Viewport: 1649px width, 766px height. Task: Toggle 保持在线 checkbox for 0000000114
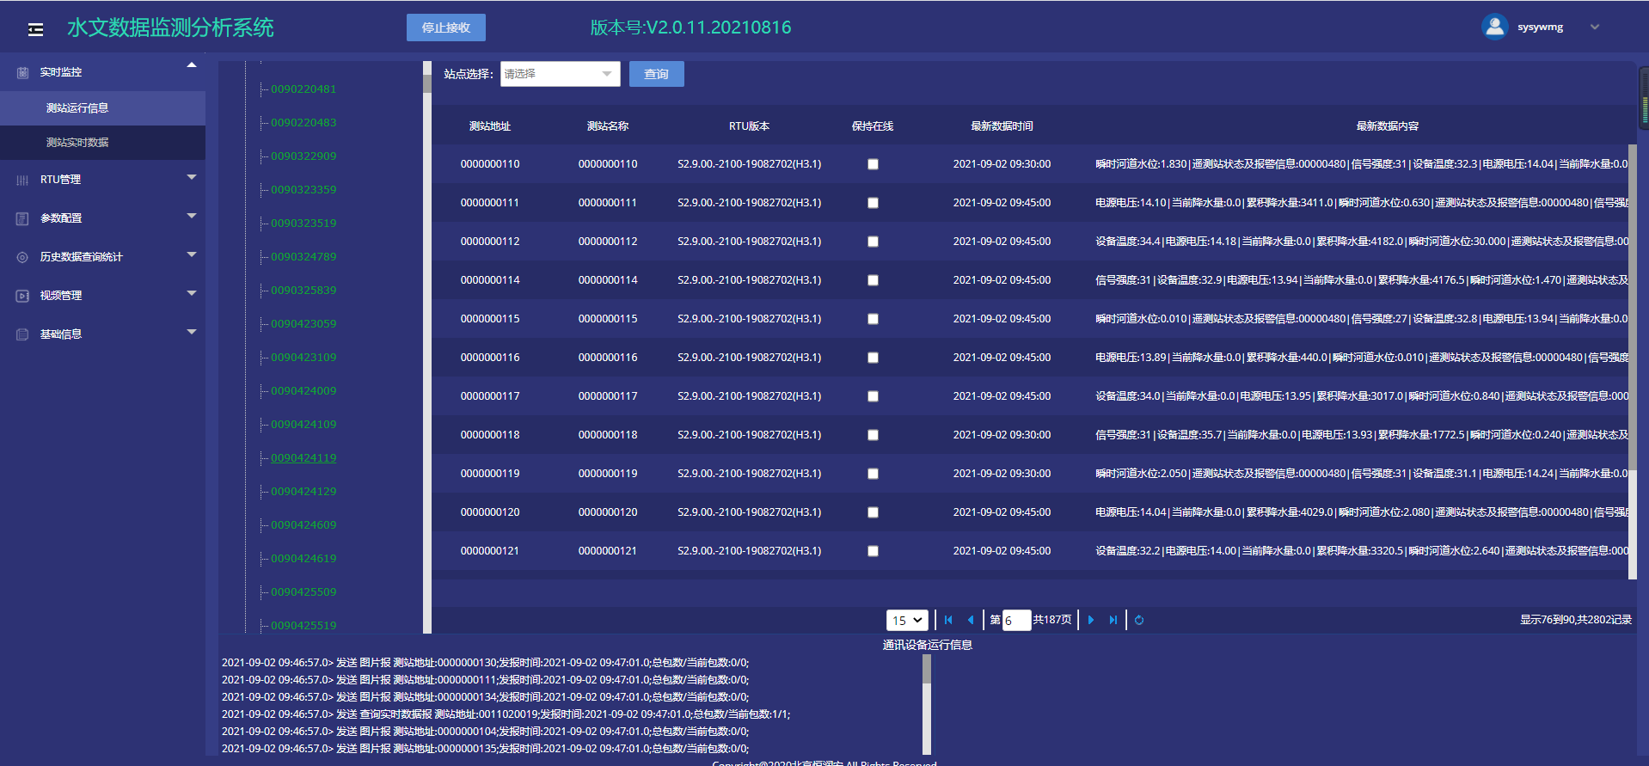click(873, 280)
